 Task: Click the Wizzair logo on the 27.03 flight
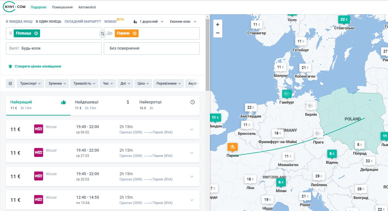(x=39, y=152)
